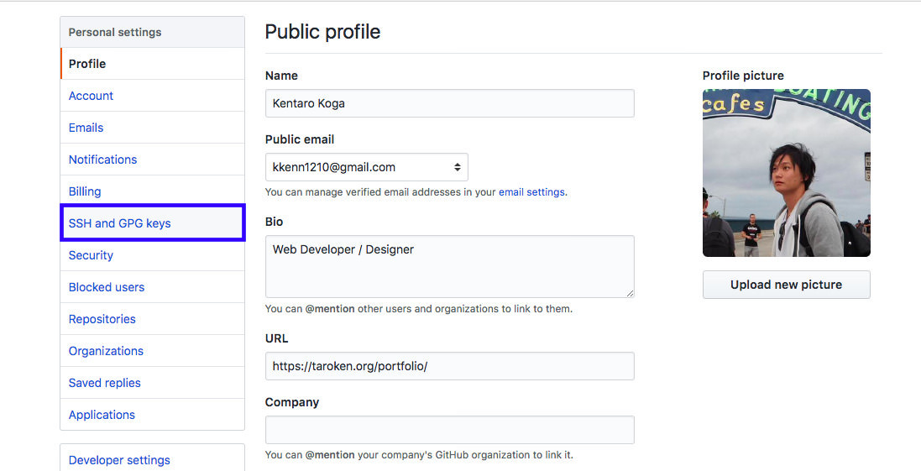Open Blocked users page
Viewport: 921px width, 471px height.
click(107, 287)
